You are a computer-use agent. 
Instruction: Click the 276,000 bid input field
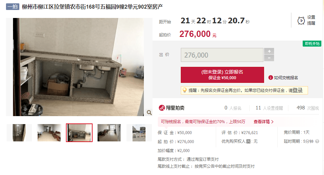(222, 55)
